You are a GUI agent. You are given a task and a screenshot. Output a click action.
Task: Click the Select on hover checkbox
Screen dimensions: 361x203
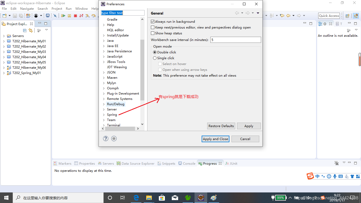coord(160,64)
